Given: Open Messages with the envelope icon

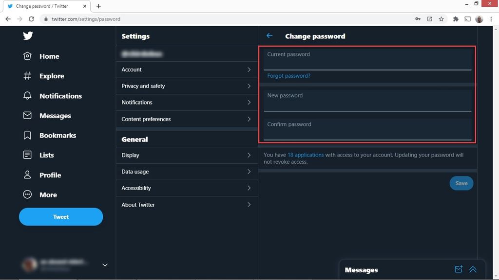Looking at the screenshot, I should coord(28,115).
